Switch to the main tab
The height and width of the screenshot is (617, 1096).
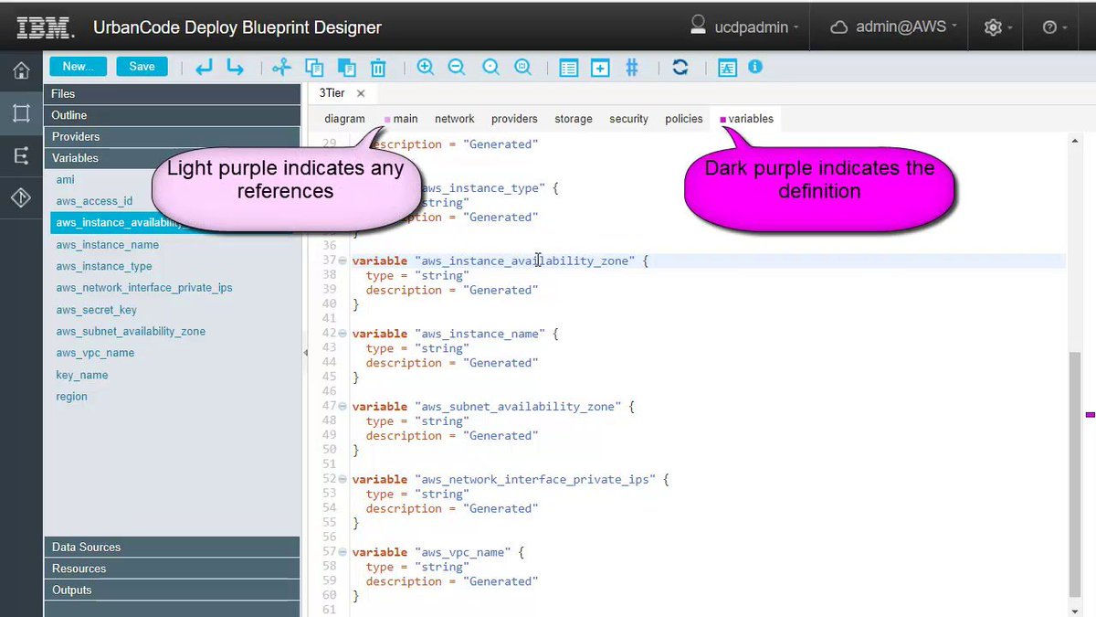(401, 119)
